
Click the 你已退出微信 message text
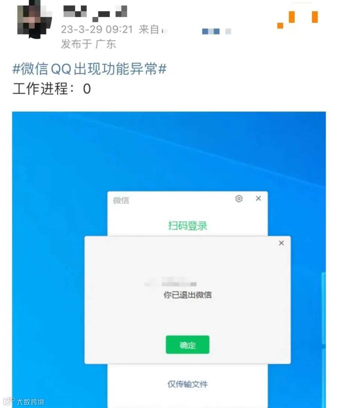pos(187,295)
